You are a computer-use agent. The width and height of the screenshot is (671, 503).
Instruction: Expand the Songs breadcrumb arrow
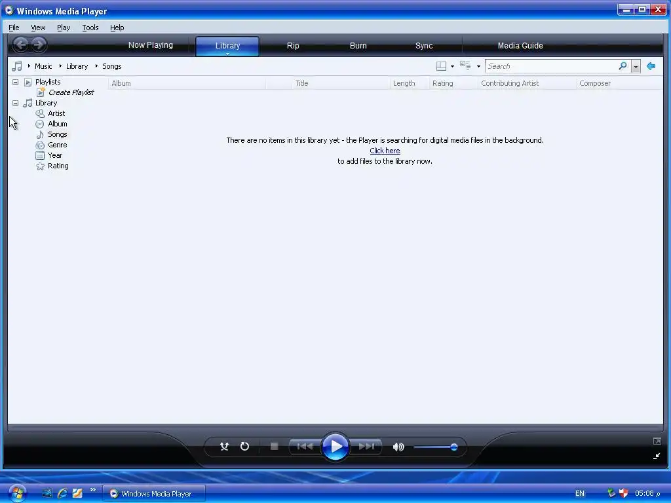[x=96, y=66]
